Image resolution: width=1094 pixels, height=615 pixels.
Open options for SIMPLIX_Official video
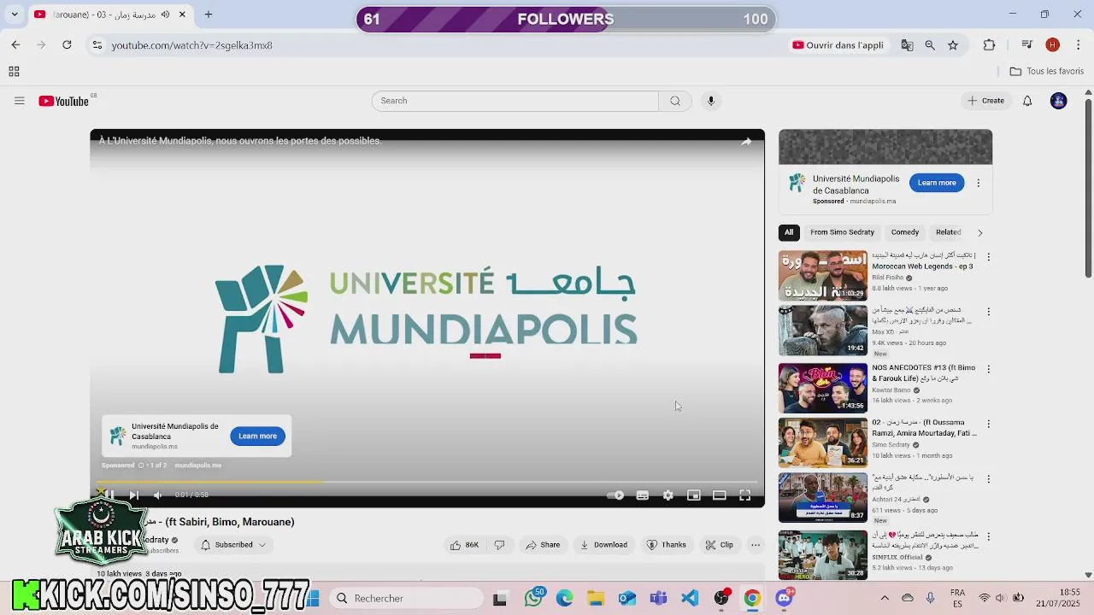988,536
